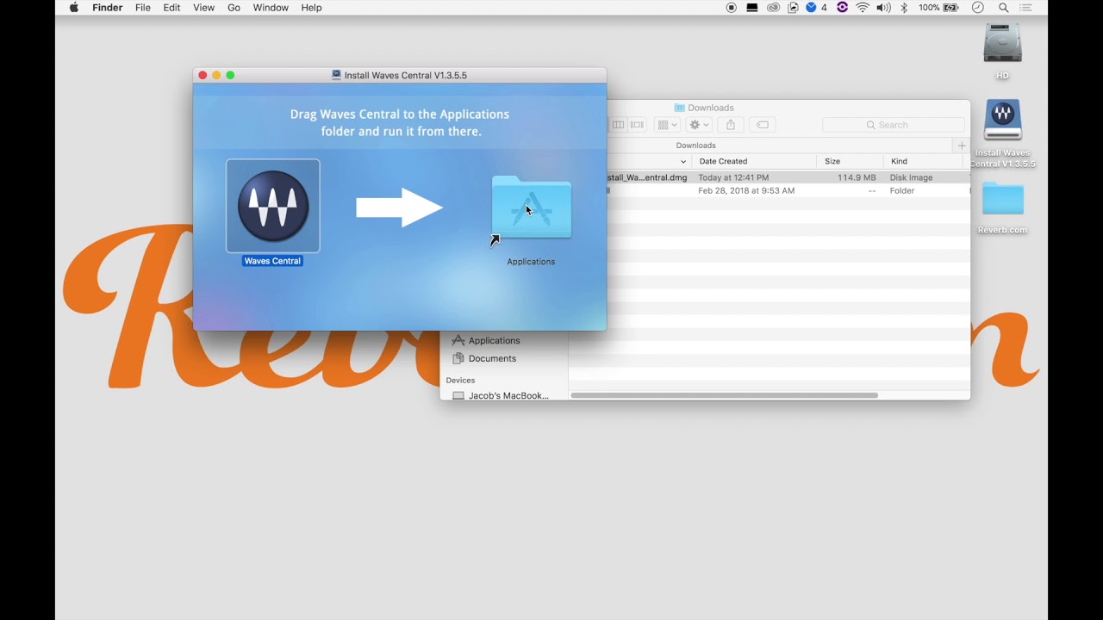Select Jacob's MacBook in sidebar Devices
Viewport: 1103px width, 620px height.
(x=500, y=395)
